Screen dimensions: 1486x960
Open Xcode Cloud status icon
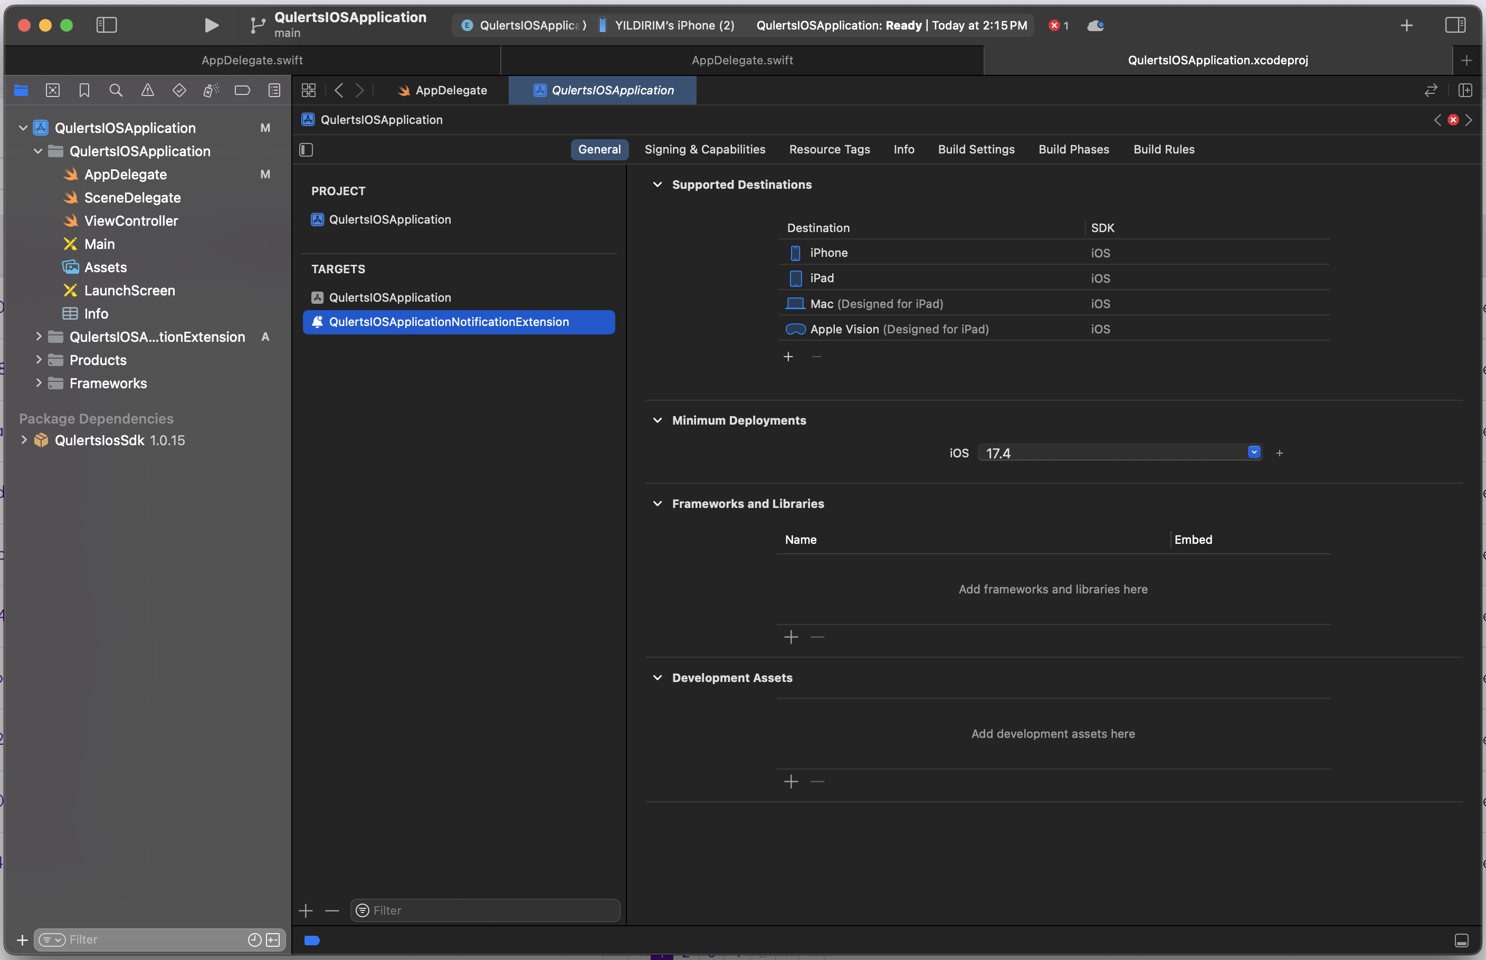click(x=1096, y=25)
